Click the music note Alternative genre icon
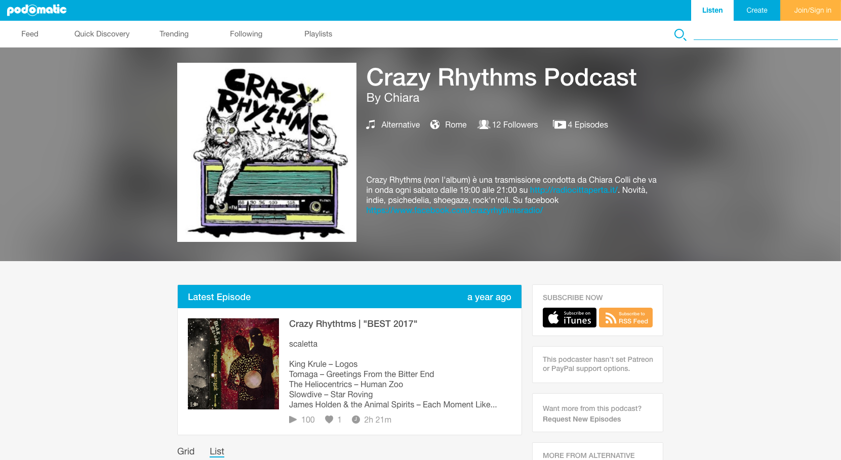Image resolution: width=841 pixels, height=460 pixels. point(371,124)
